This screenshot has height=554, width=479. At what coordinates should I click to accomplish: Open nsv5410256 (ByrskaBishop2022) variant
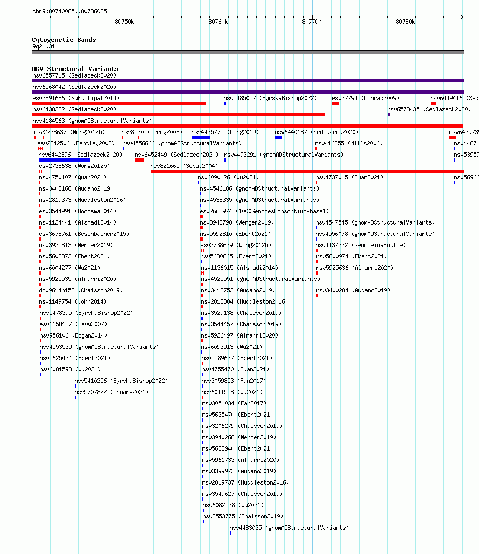point(121,381)
